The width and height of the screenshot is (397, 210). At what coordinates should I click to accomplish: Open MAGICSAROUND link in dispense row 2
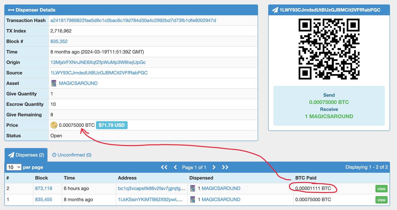pyautogui.click(x=221, y=188)
